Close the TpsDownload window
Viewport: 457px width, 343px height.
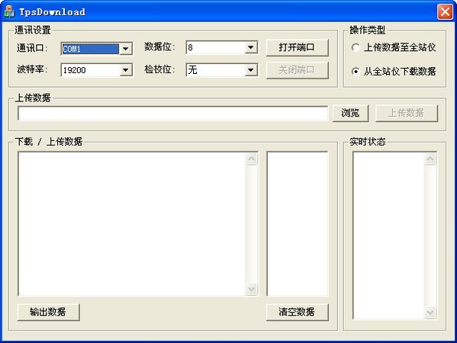445,12
